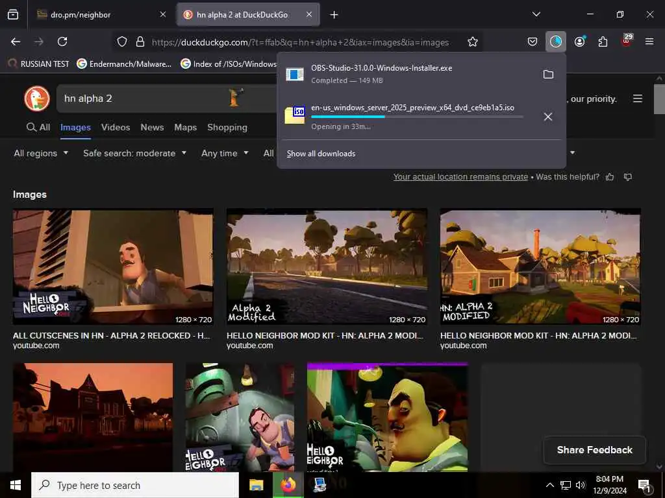Bookmark this page with the star icon
The height and width of the screenshot is (498, 665).
[x=473, y=41]
